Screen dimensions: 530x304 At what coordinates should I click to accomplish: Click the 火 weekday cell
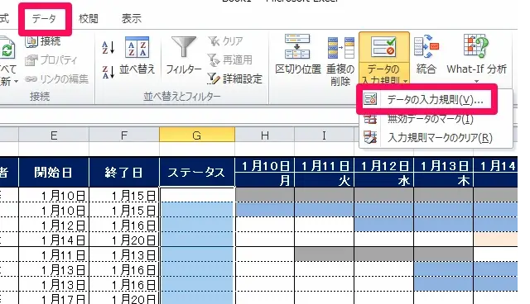click(x=325, y=180)
